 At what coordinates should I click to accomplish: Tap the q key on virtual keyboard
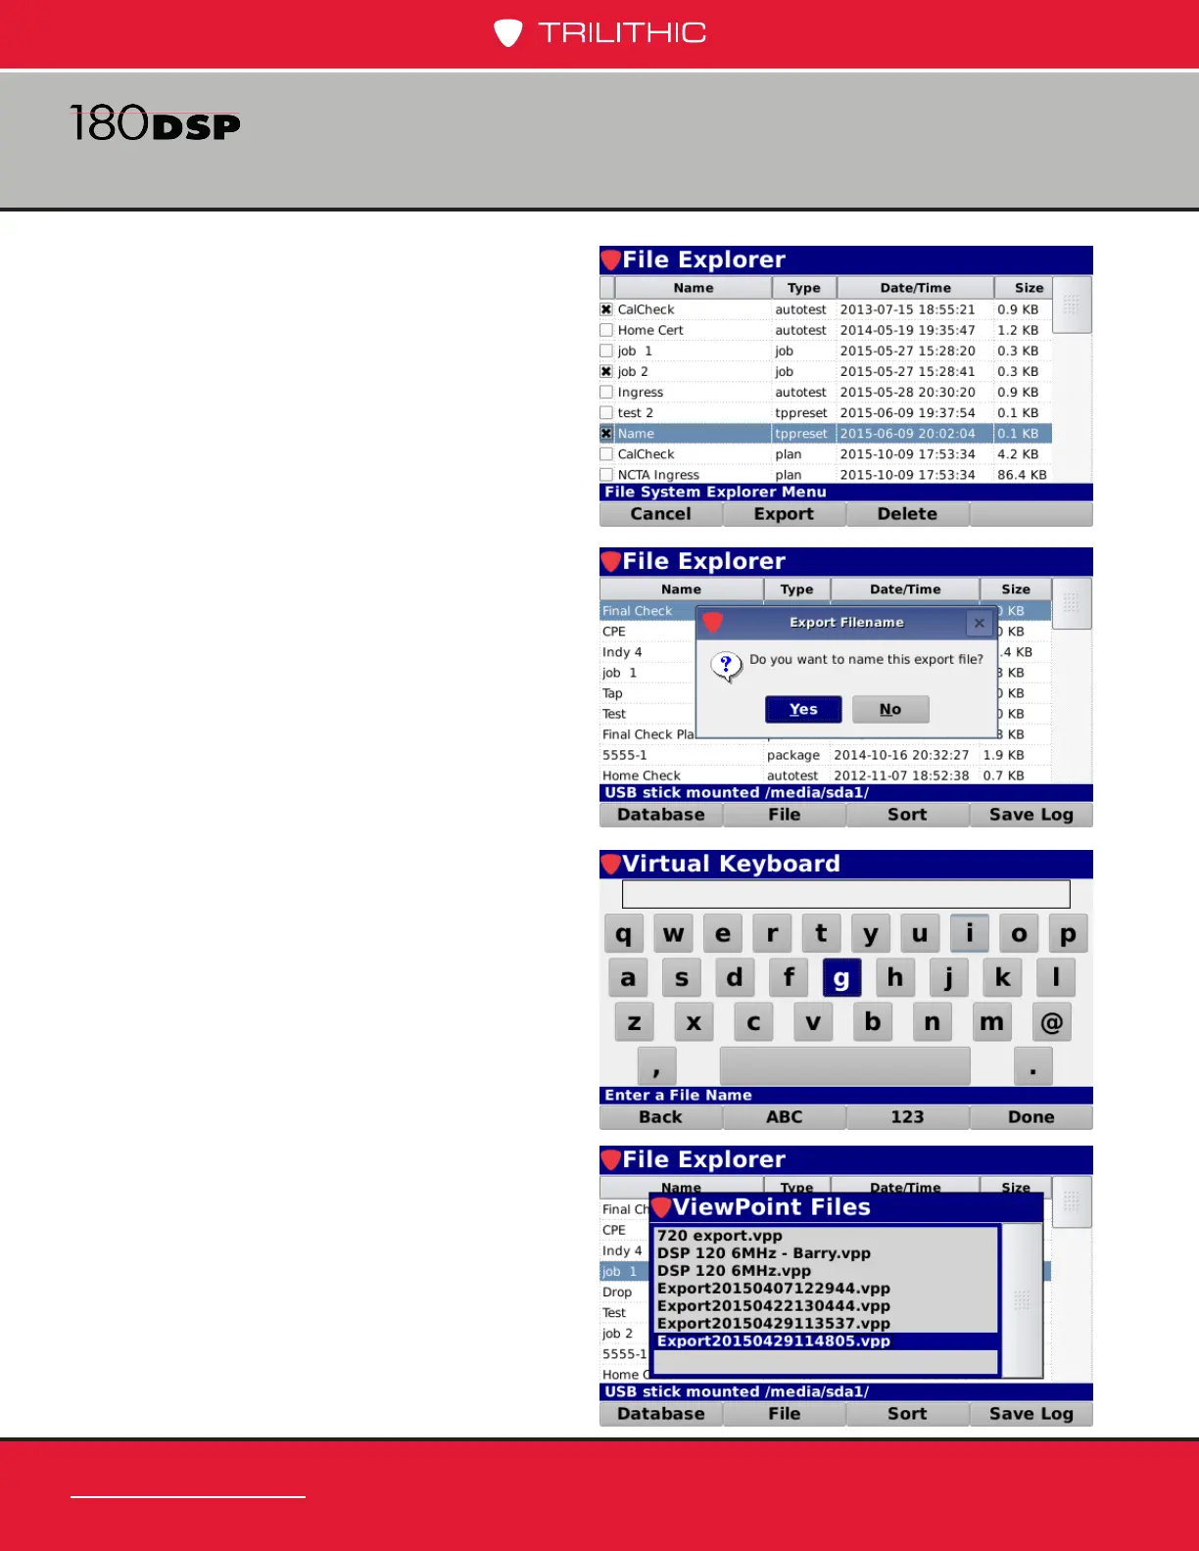[x=624, y=933]
